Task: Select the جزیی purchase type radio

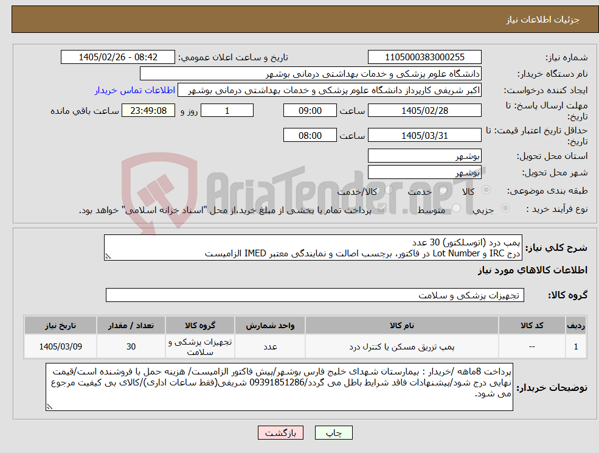Action: pos(505,208)
